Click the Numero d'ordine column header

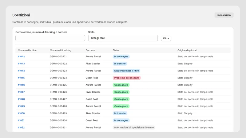pos(27,50)
